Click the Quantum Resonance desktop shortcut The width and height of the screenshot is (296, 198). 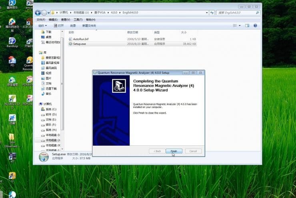(29, 64)
